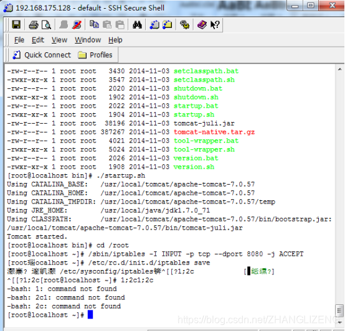Open the File menu

(19, 40)
